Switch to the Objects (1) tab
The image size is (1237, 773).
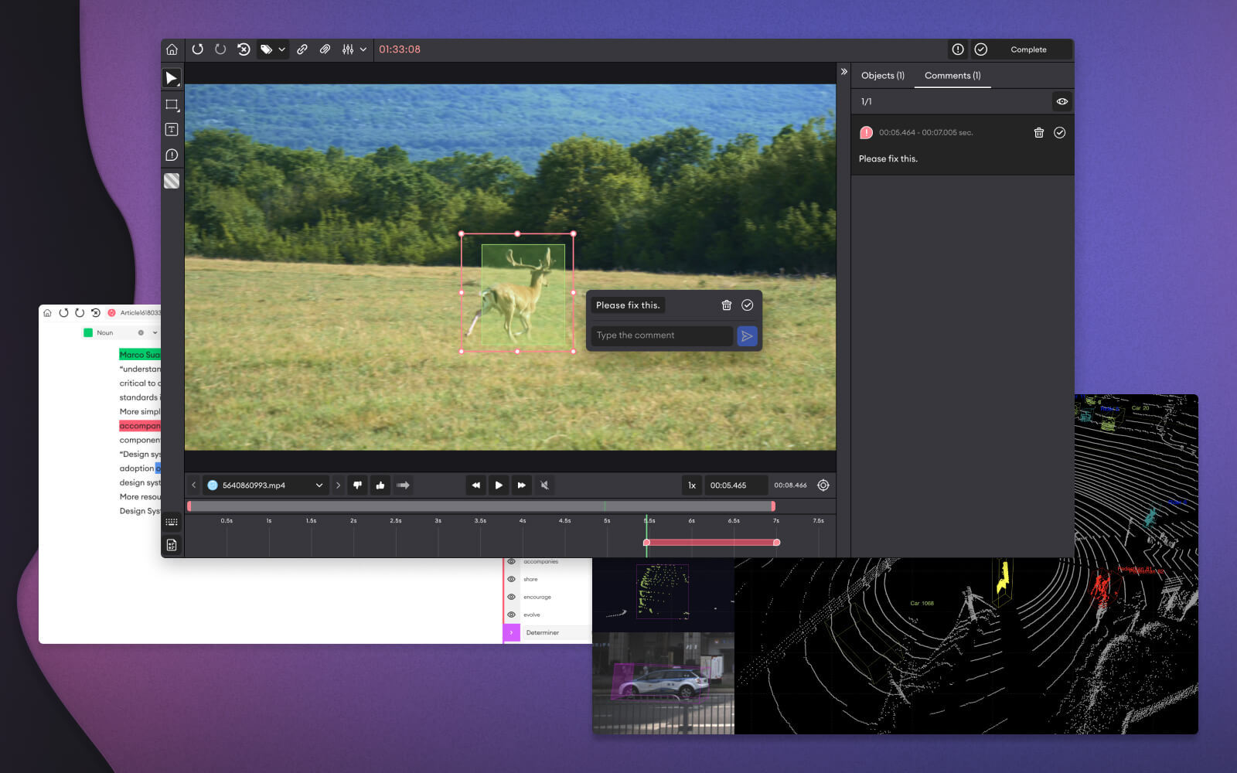pos(882,76)
